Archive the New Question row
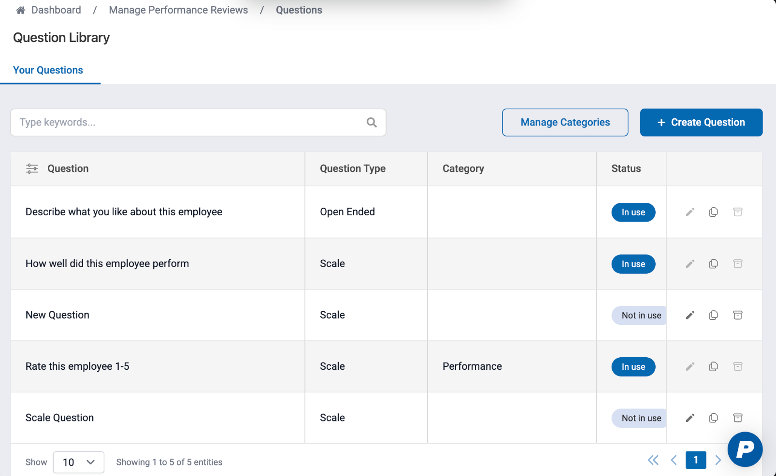This screenshot has width=776, height=476. point(737,315)
